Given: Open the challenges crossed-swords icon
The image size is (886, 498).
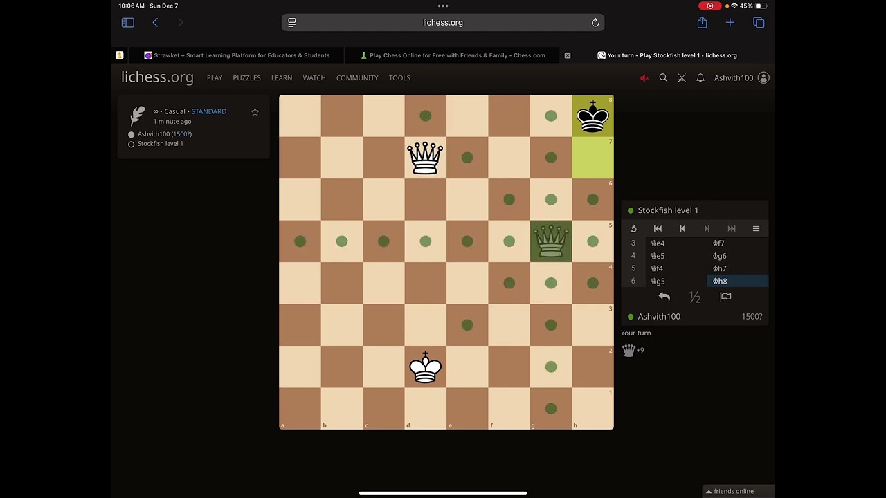Looking at the screenshot, I should [682, 78].
